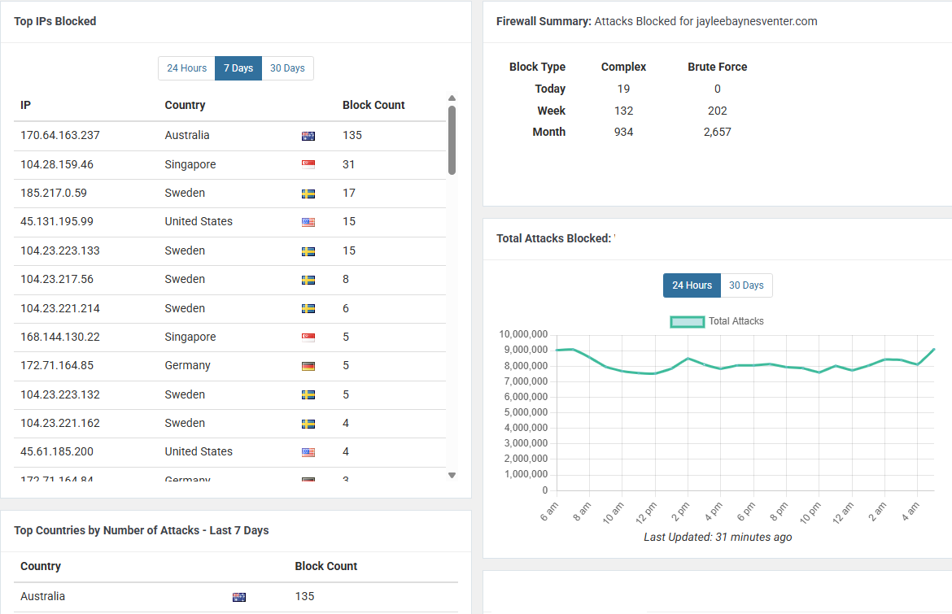Switch Top IPs Blocked to 24 Hours
Viewport: 952px width, 614px height.
tap(186, 68)
